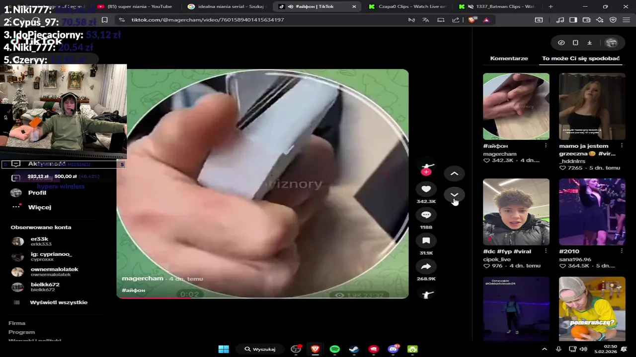
Task: Click the magercham username on the video
Action: click(143, 279)
